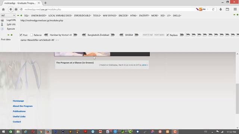239x134 pixels.
Task: Open Internet Explorer from the taskbar
Action: click(x=25, y=132)
